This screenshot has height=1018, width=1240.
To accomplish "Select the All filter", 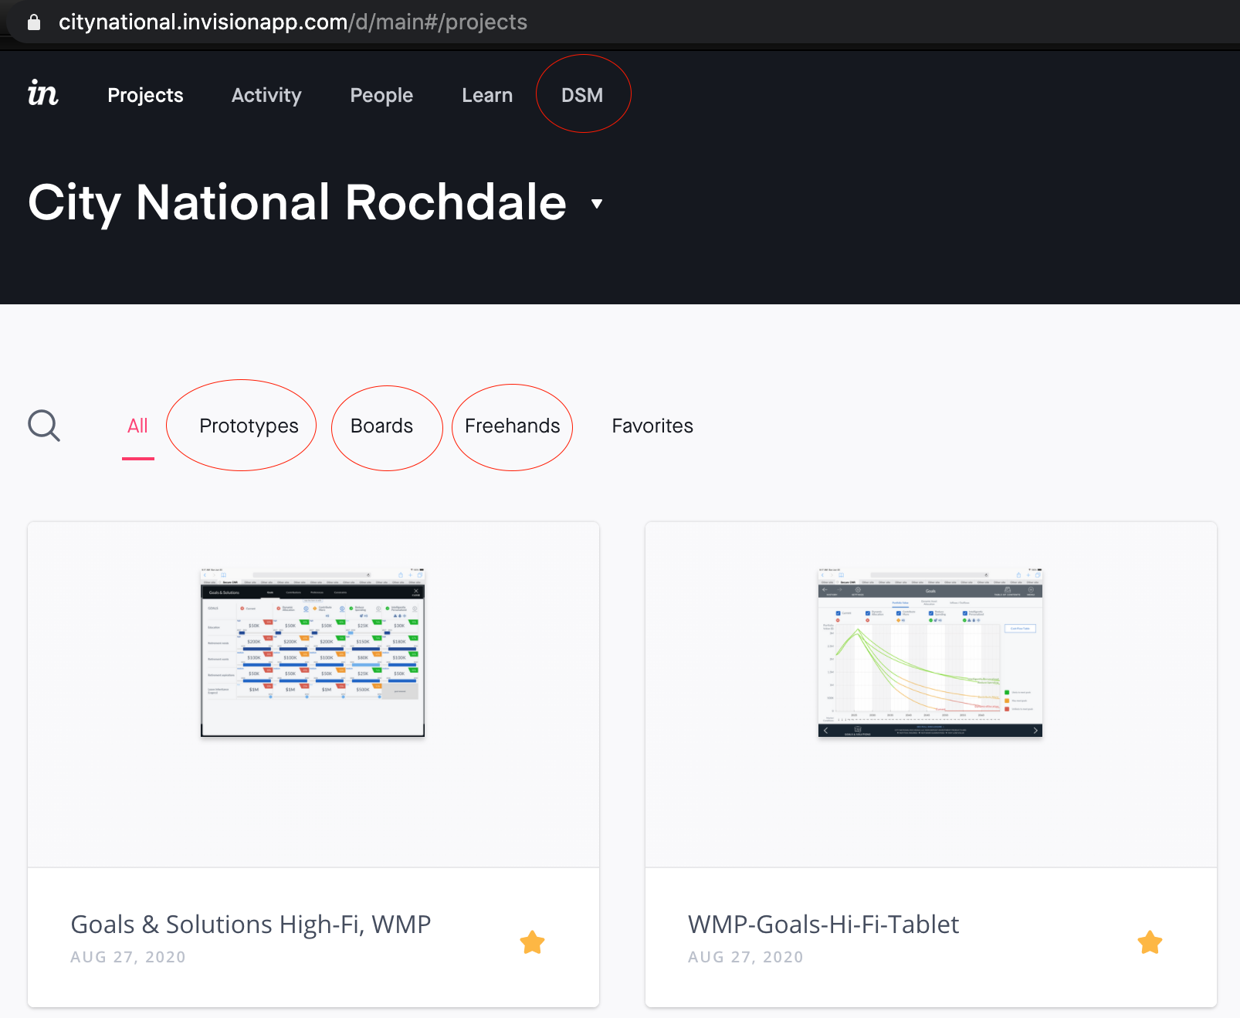I will pyautogui.click(x=137, y=426).
